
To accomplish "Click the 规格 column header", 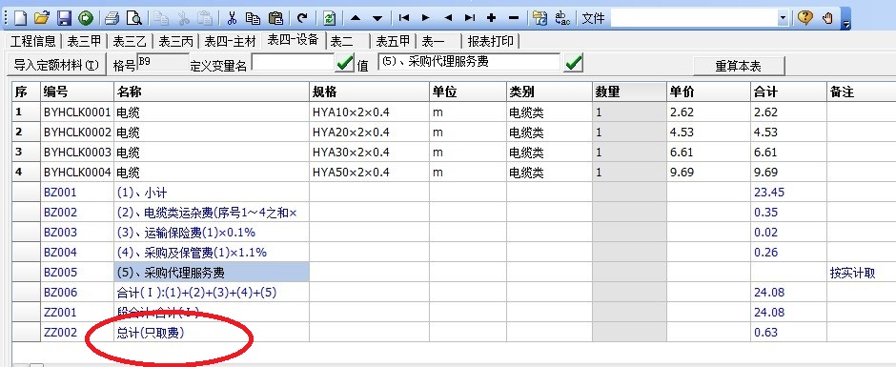I will coord(369,92).
